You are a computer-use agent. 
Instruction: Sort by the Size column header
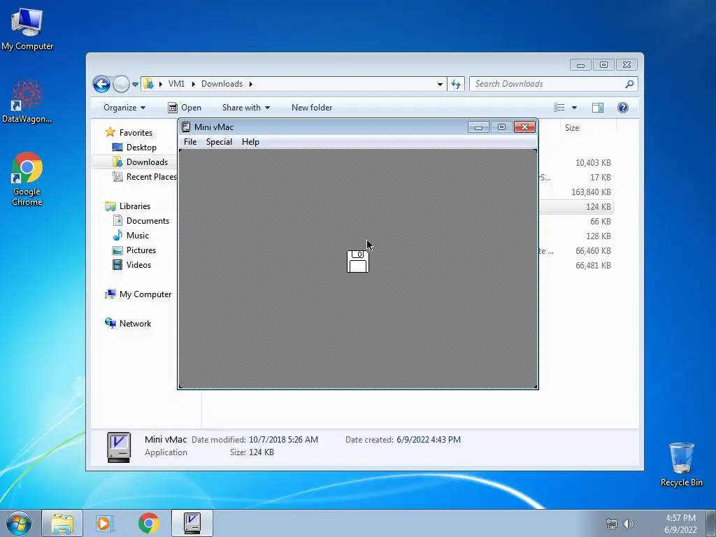572,128
